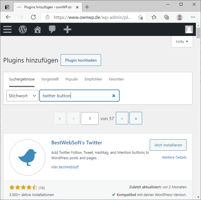
Task: Select the Plugins hinzufügen browser tab
Action: pyautogui.click(x=48, y=7)
